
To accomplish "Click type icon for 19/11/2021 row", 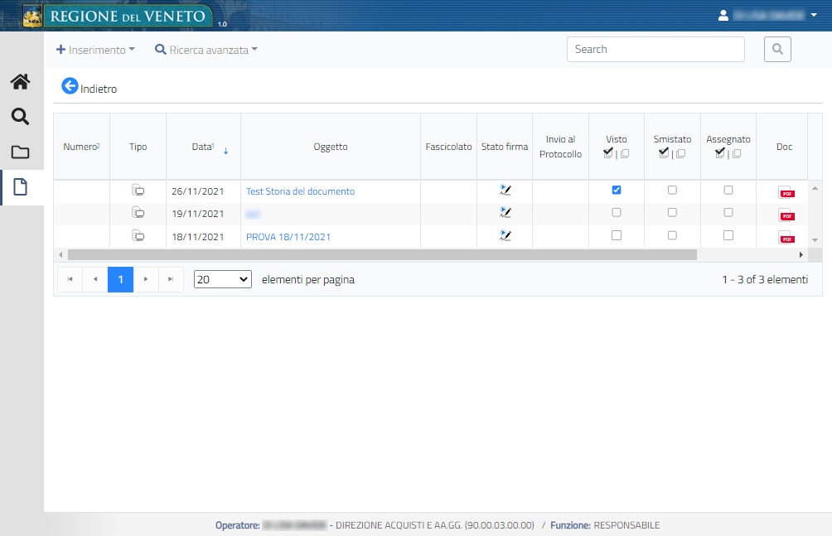I will click(x=138, y=212).
